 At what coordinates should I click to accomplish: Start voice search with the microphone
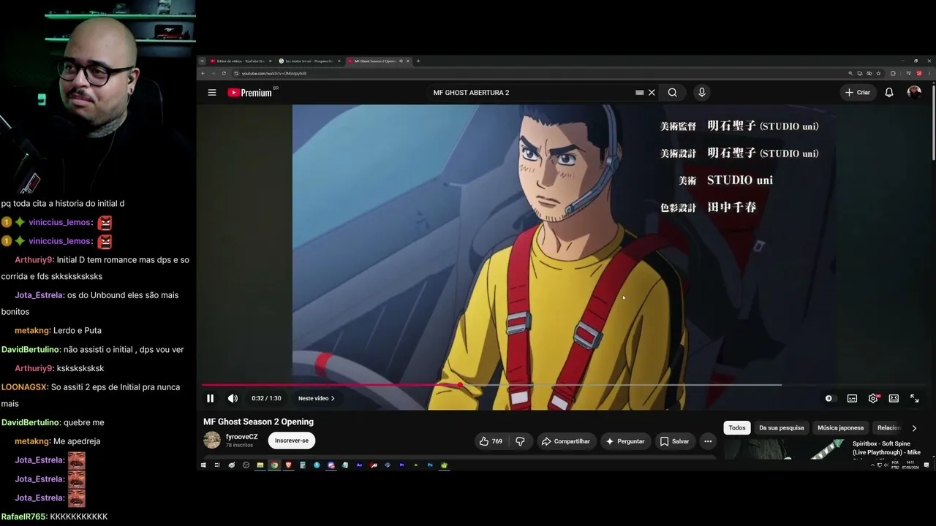click(x=702, y=93)
